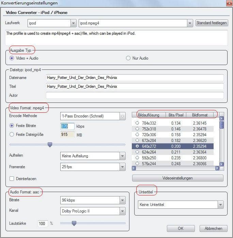Click the kbps bitrate input field
Viewport: 233px width, 238px height.
(67, 126)
